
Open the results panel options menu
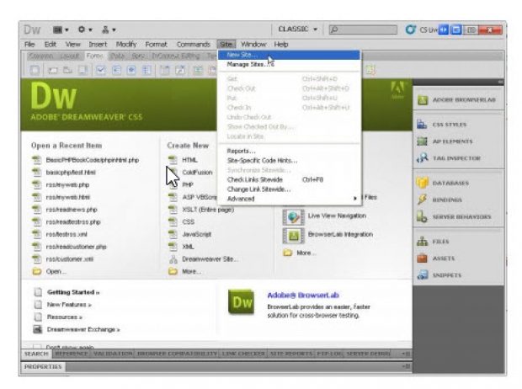tap(407, 354)
